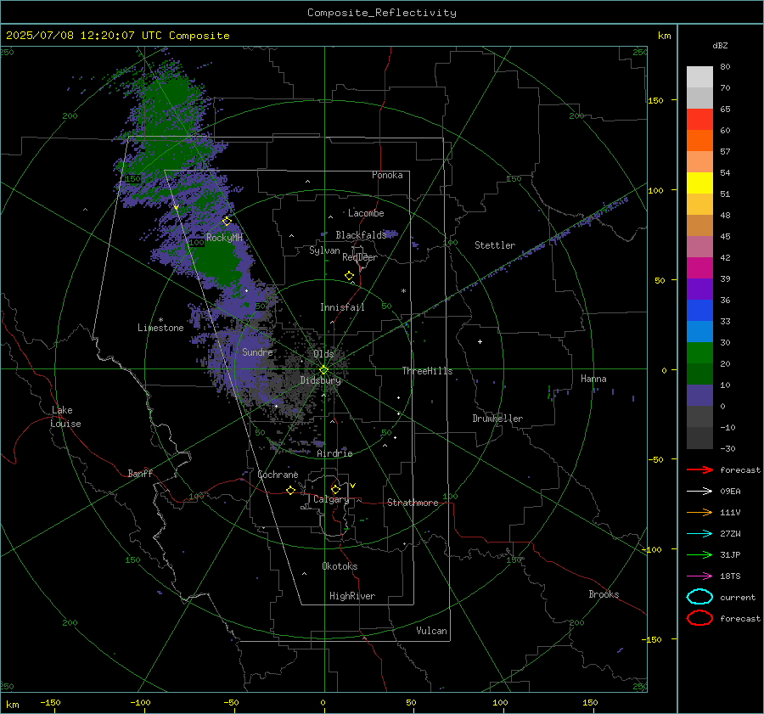This screenshot has height=714, width=764.
Task: Click the Cochrane label on map
Action: coord(278,475)
